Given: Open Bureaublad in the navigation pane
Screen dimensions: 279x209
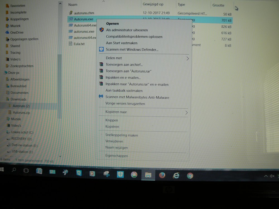Looking at the screenshot, I should point(18,86).
